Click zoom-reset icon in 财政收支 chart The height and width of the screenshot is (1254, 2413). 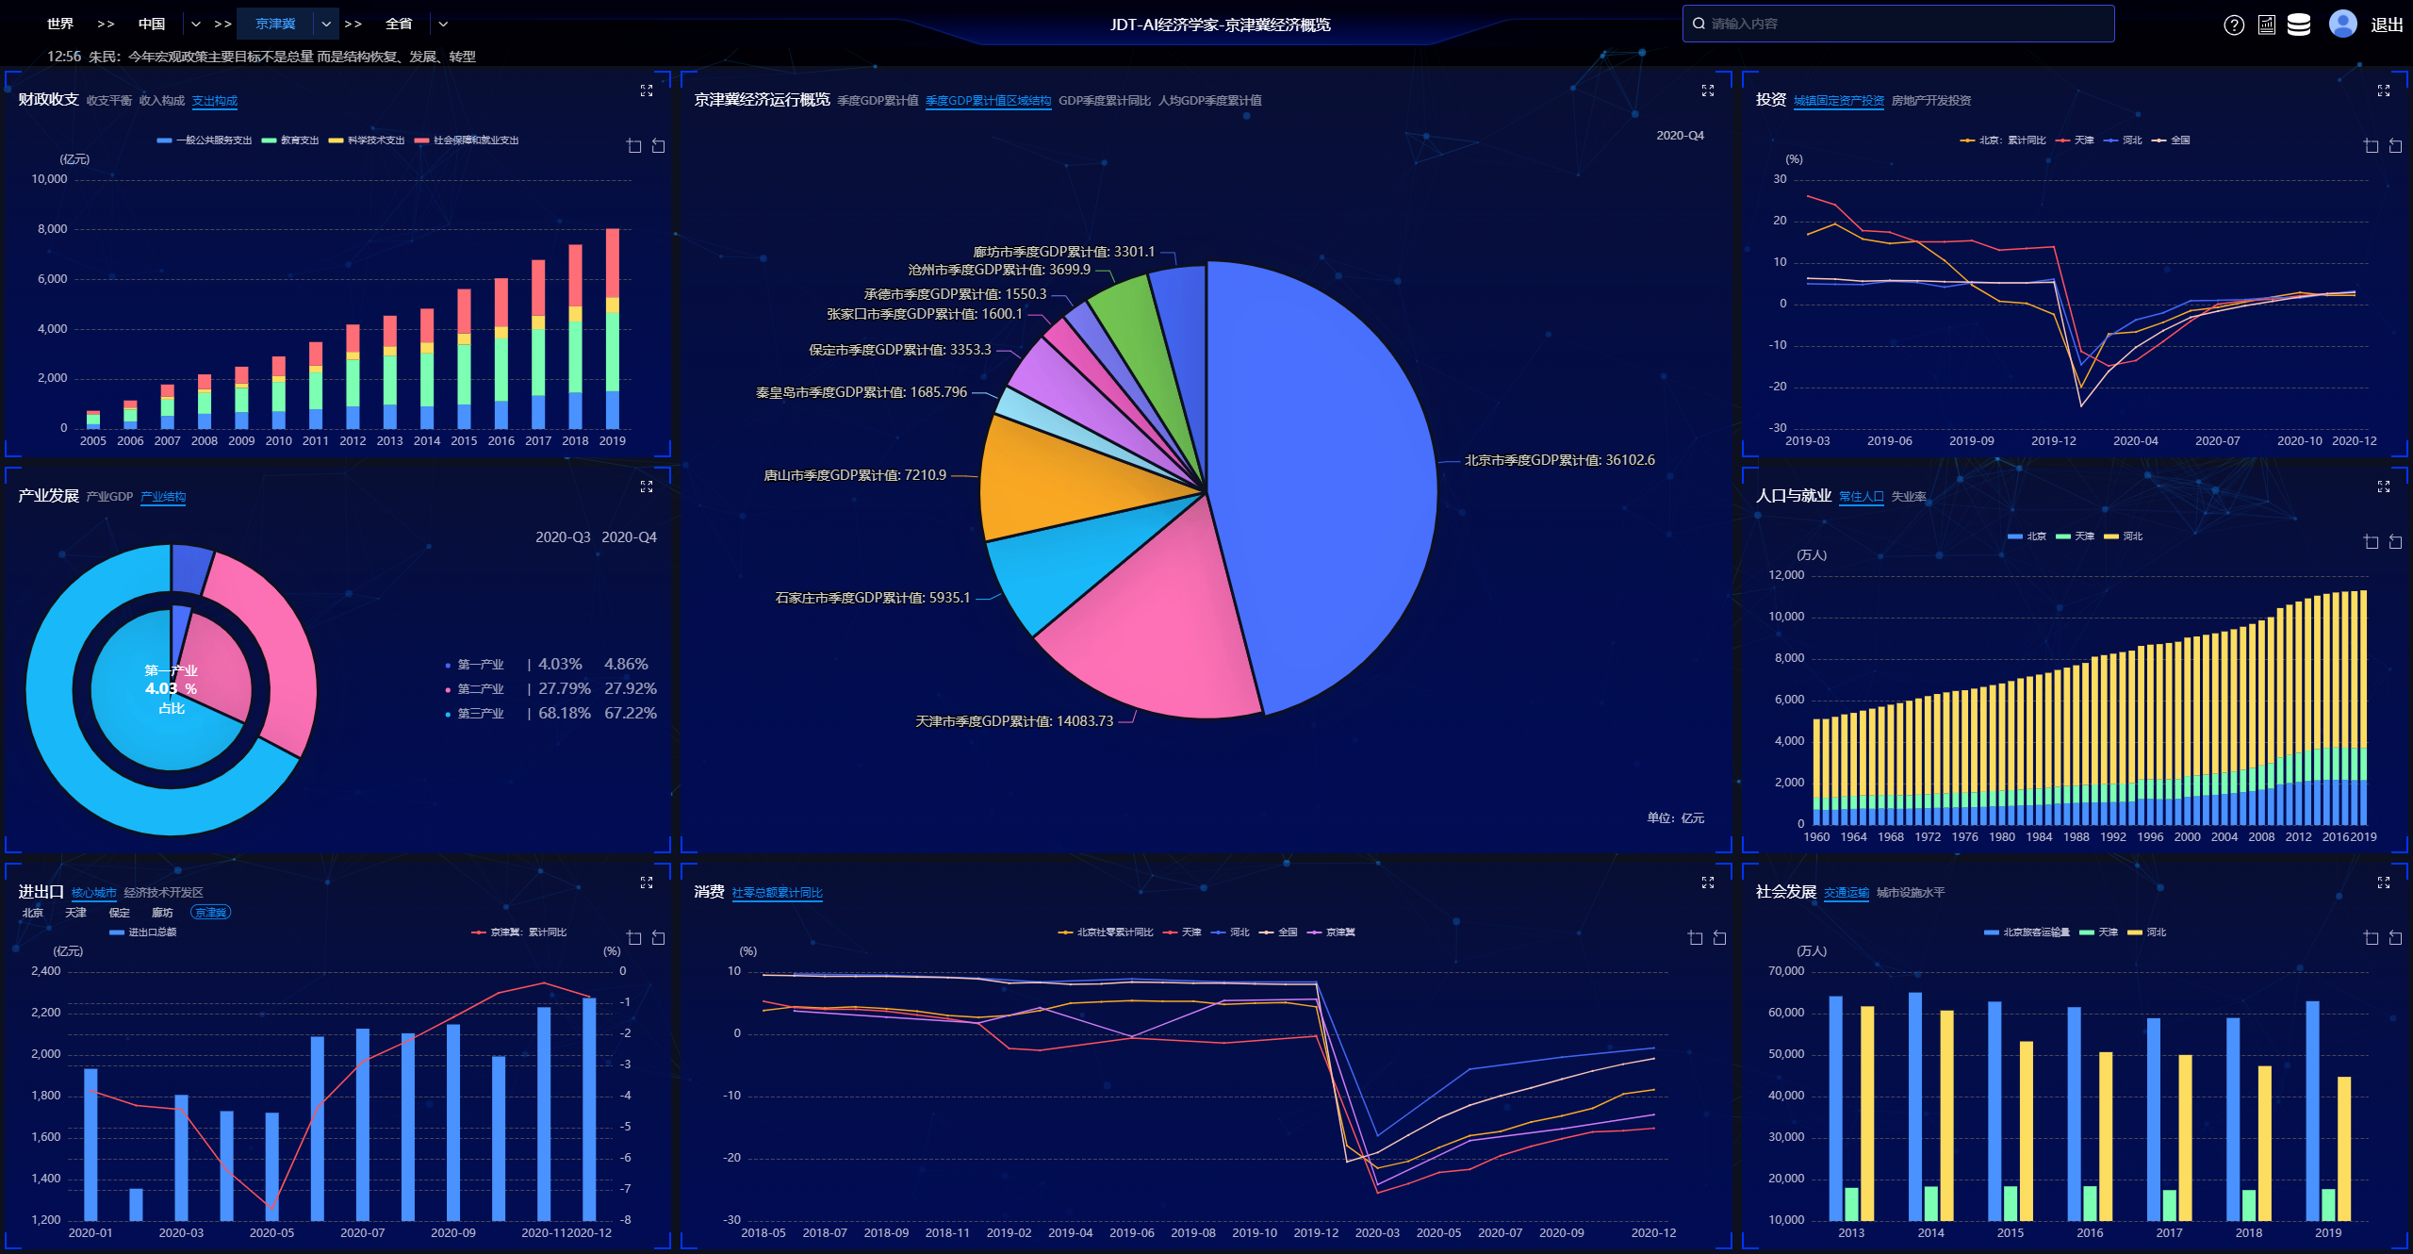tap(658, 146)
